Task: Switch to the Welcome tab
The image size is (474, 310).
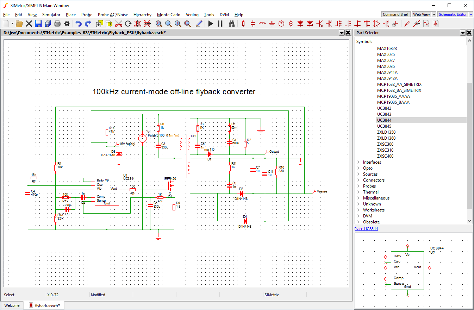Action: (12, 305)
